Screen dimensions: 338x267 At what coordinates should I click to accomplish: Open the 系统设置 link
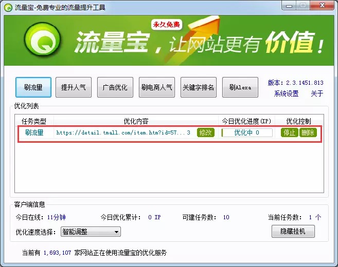286,93
